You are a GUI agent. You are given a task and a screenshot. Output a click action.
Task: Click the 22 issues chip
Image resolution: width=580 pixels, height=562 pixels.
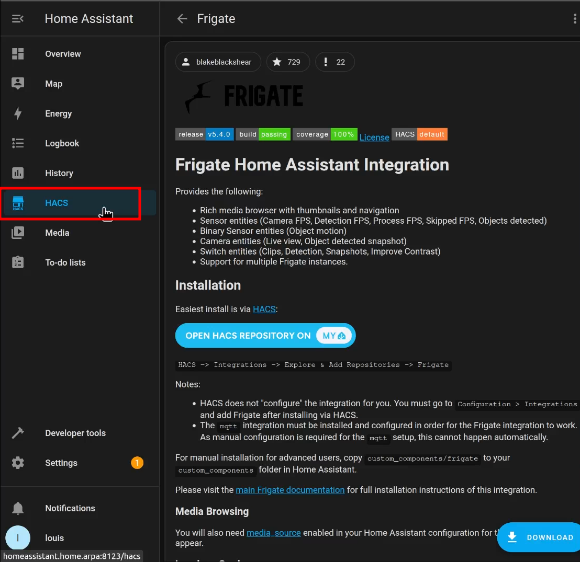coord(335,62)
